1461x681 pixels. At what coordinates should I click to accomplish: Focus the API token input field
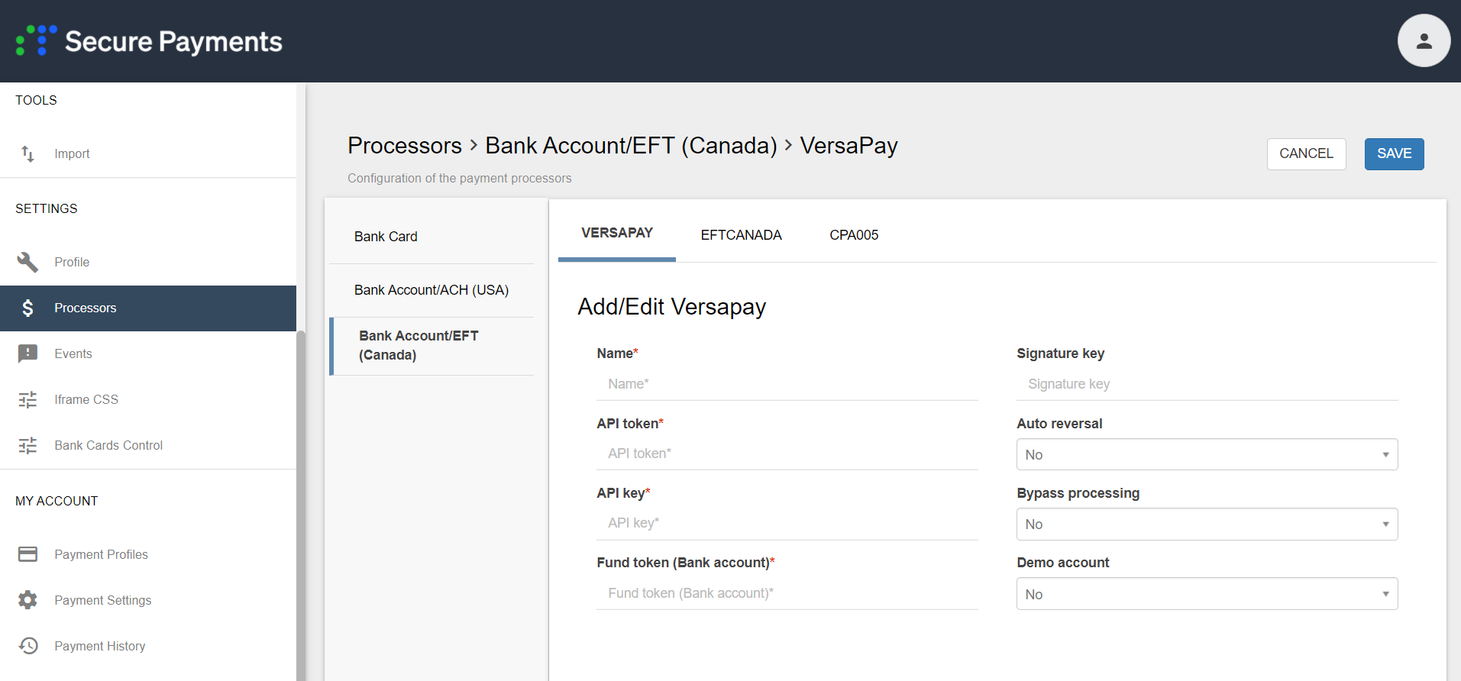point(787,453)
